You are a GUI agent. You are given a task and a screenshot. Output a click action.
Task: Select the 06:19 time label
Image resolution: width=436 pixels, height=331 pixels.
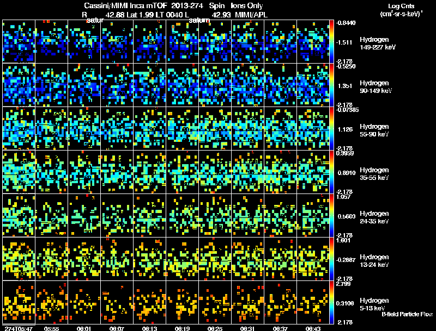(x=182, y=329)
